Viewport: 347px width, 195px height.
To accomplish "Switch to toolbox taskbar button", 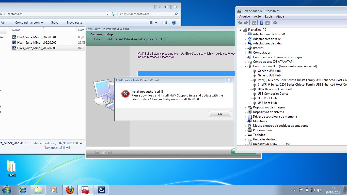I will [86, 190].
